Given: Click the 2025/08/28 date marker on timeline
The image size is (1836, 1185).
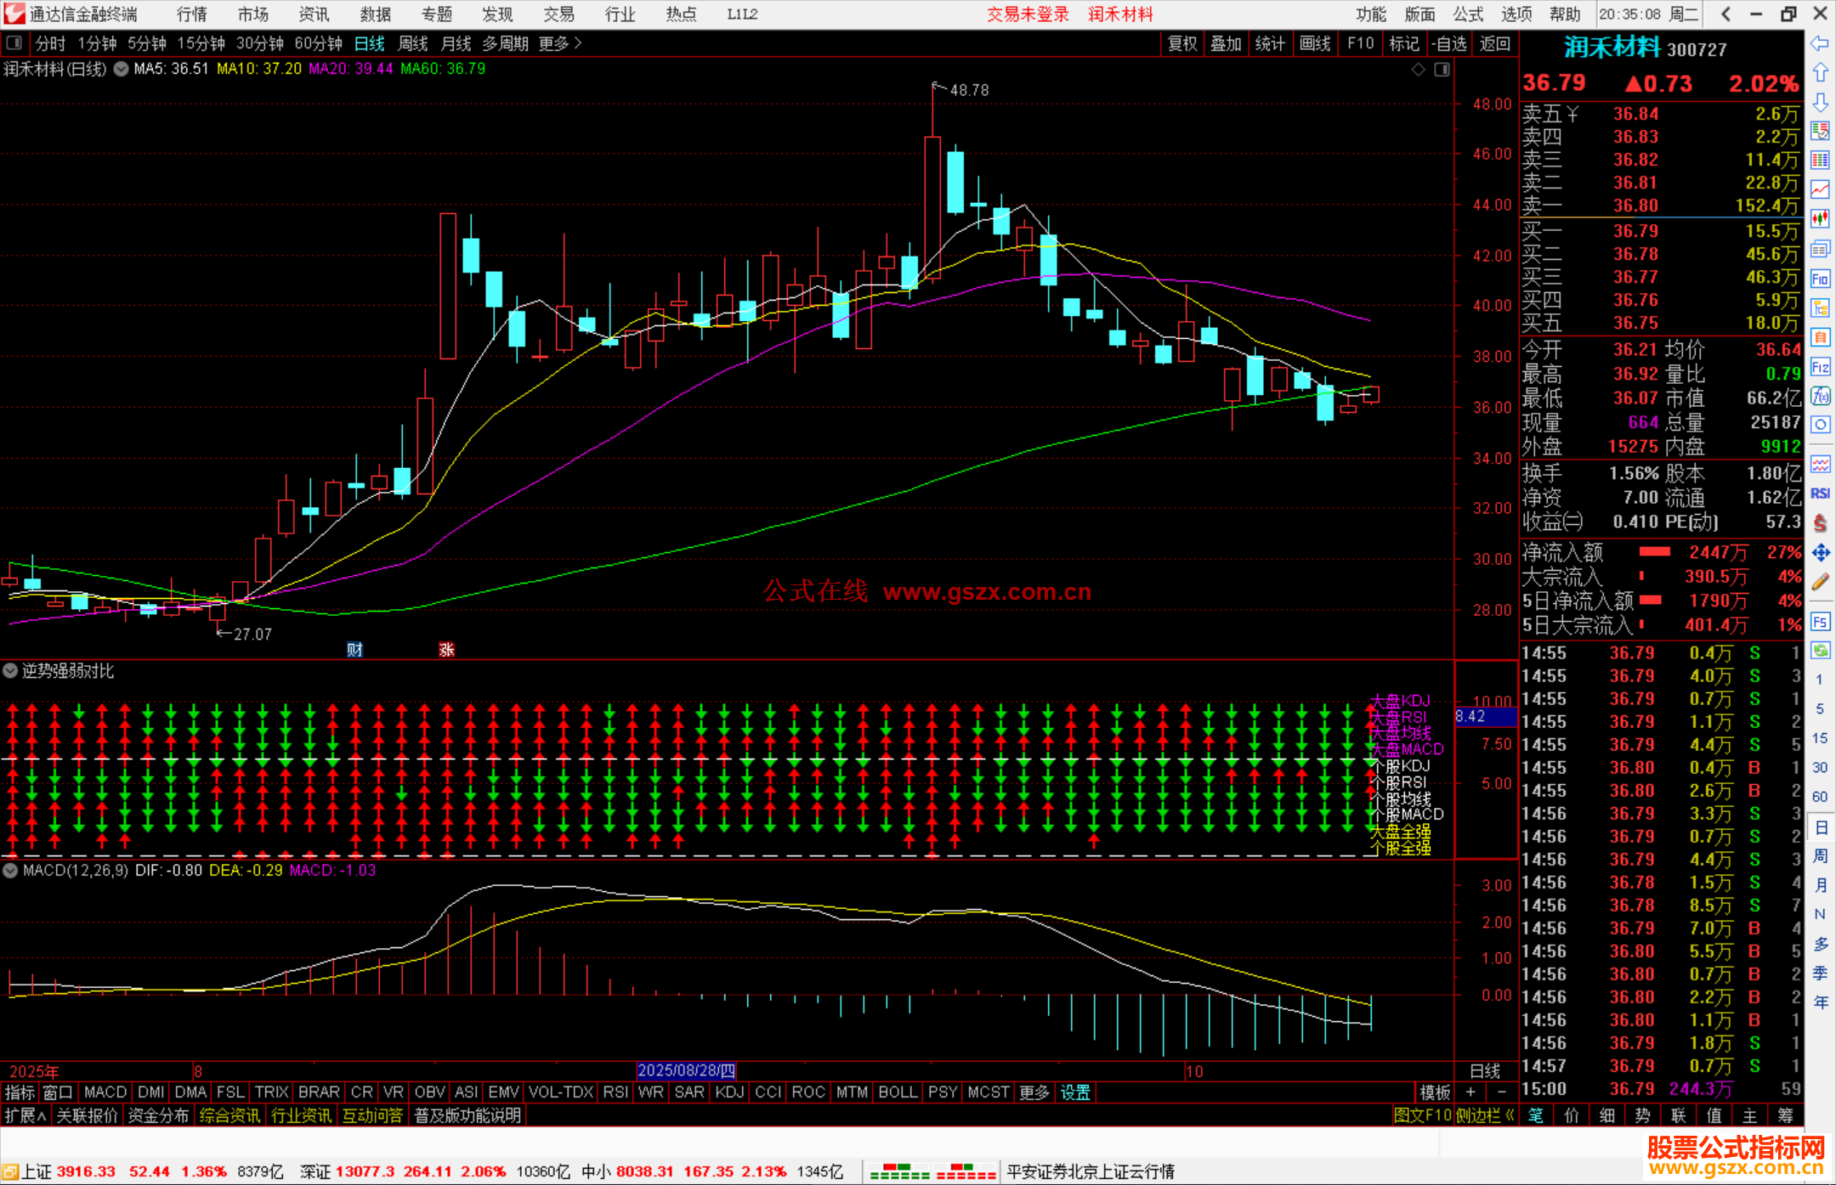Looking at the screenshot, I should click(686, 1070).
